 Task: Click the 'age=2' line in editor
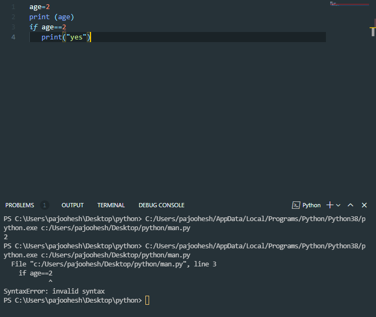click(x=39, y=6)
